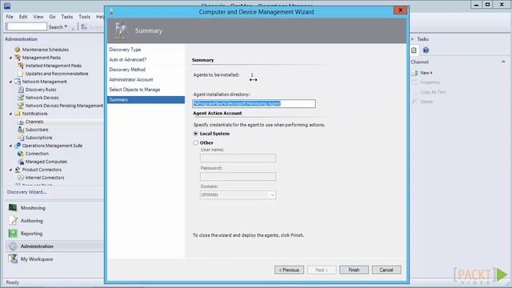Select the Local System radio button
This screenshot has height=288, width=512.
pyautogui.click(x=195, y=134)
